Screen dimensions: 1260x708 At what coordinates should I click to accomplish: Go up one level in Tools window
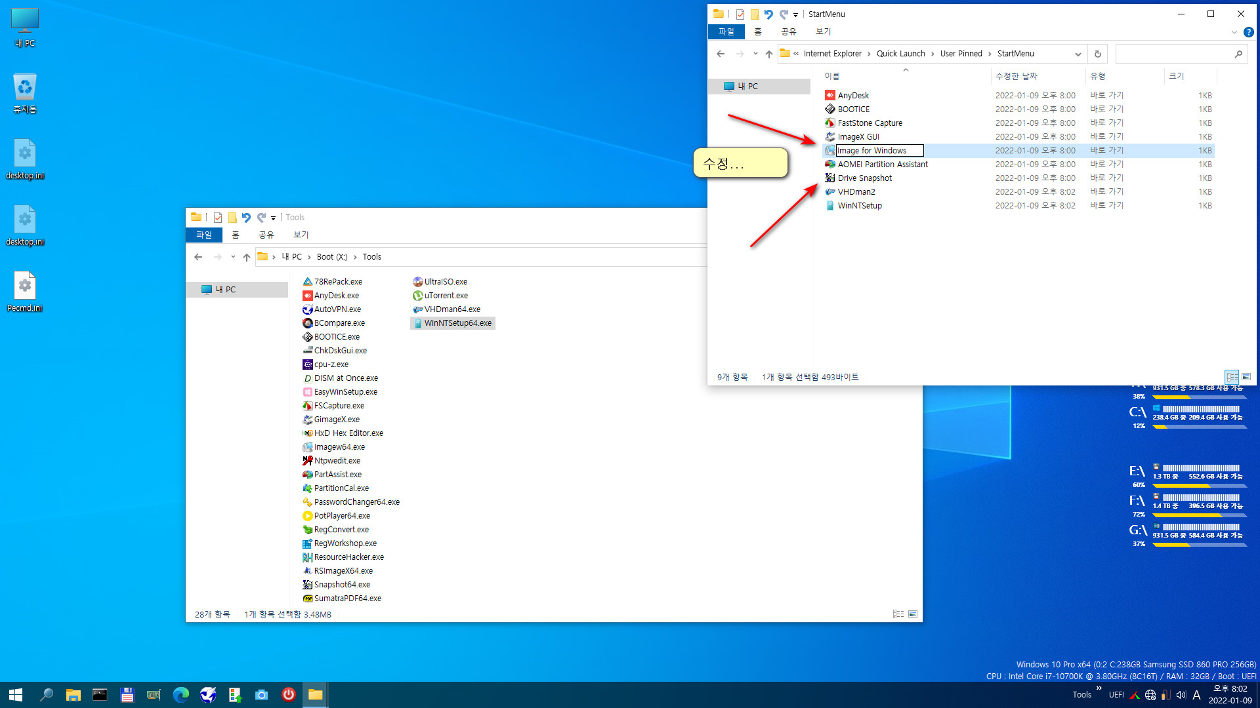pyautogui.click(x=247, y=257)
